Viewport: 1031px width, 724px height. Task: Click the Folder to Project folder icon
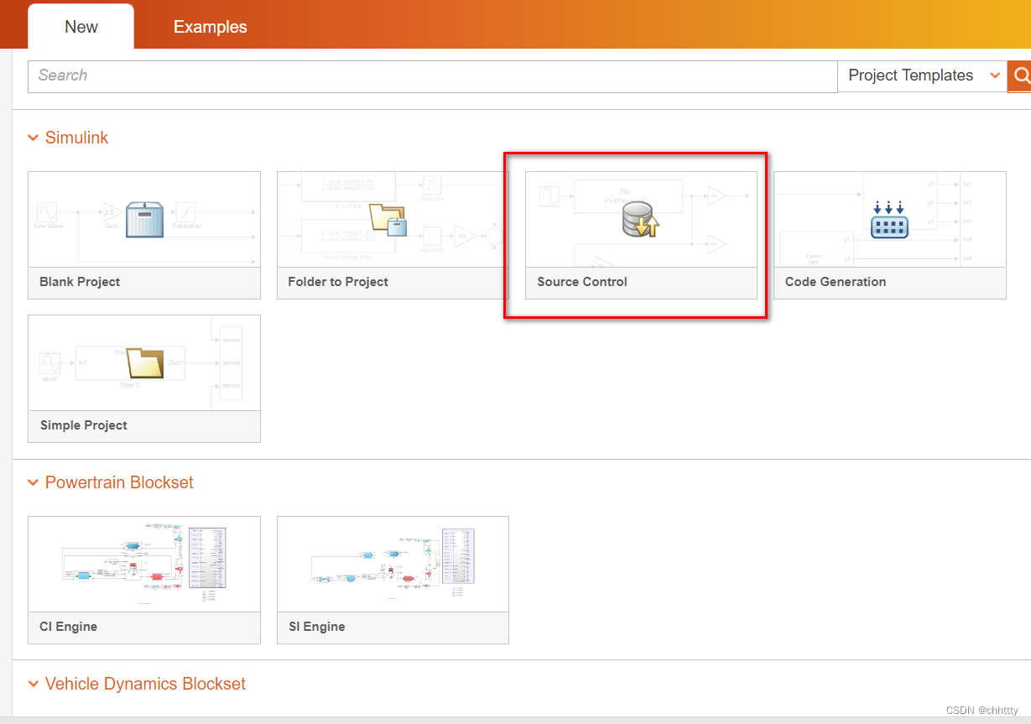coord(388,219)
